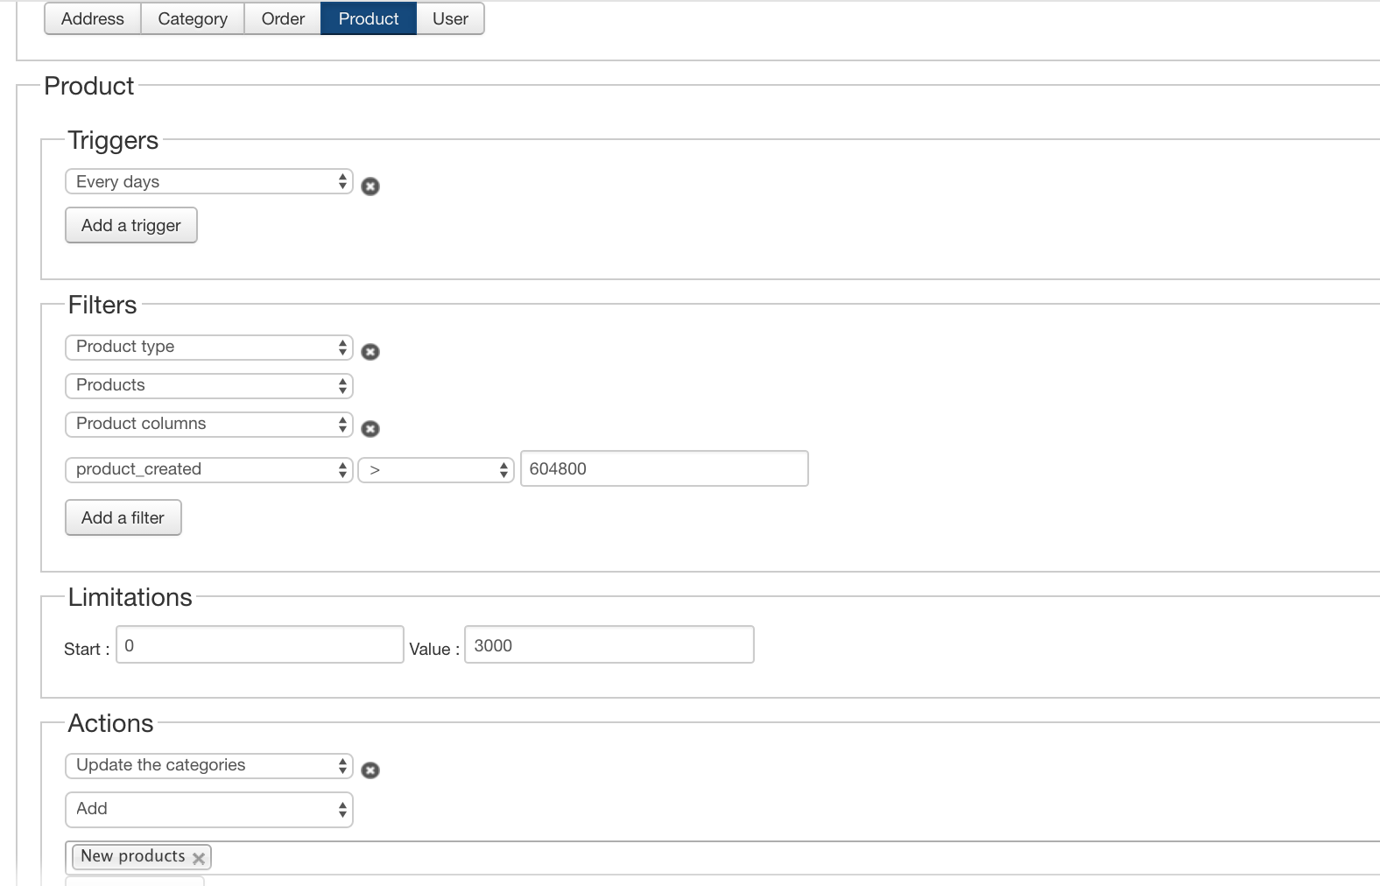The image size is (1380, 886).
Task: Switch to the Address tab
Action: click(93, 19)
